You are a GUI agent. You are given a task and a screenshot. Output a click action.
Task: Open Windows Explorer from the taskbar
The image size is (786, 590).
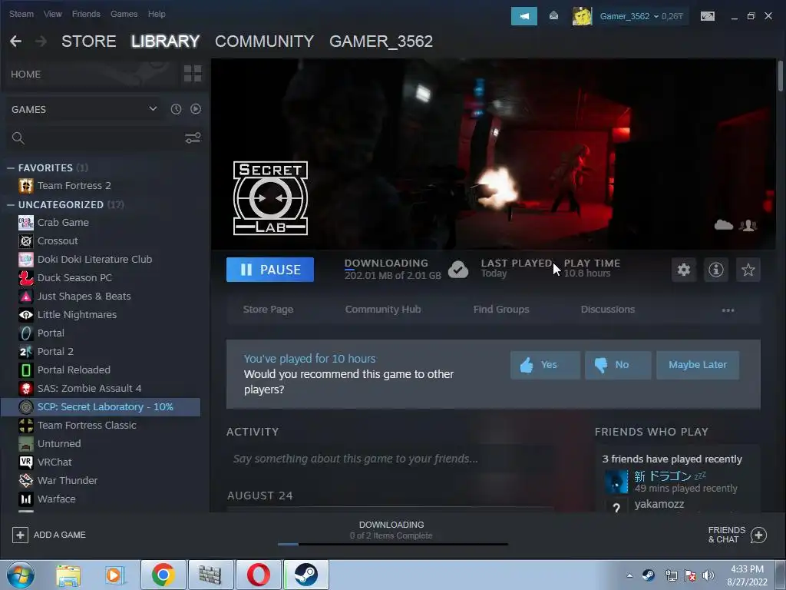(68, 575)
